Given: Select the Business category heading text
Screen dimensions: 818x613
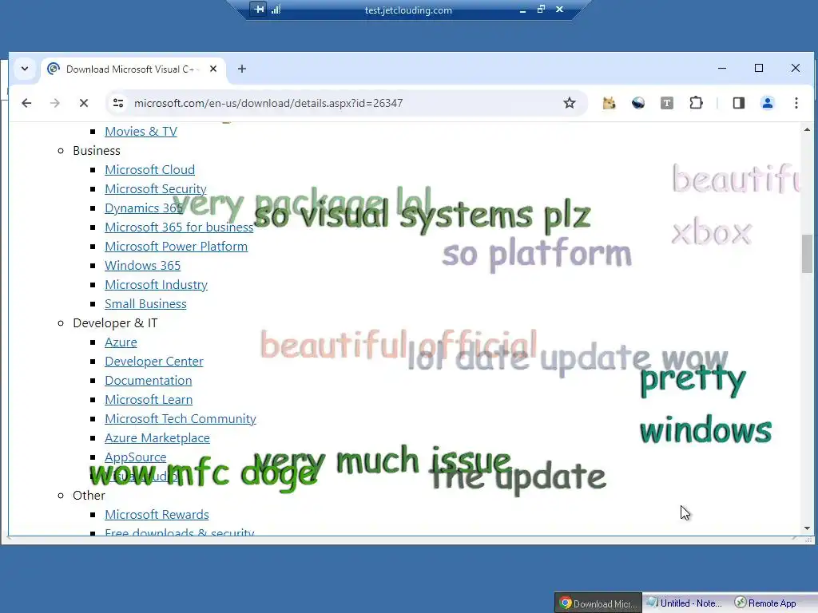Looking at the screenshot, I should (97, 151).
